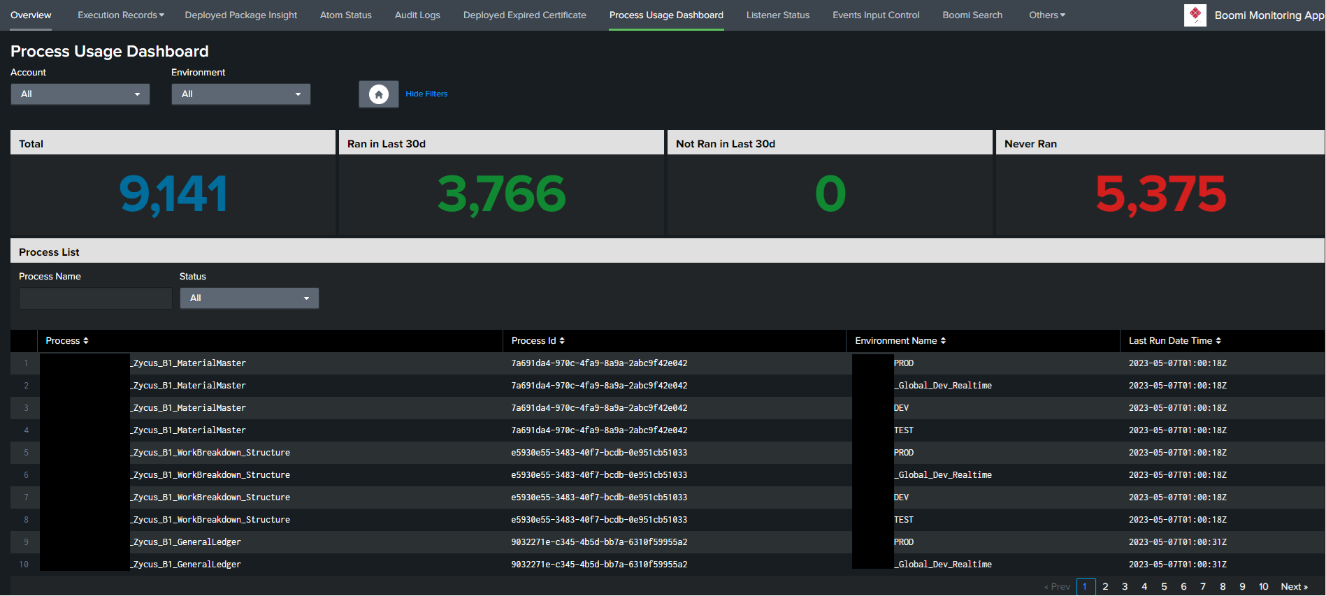This screenshot has height=596, width=1326.
Task: Expand the Others menu
Action: [1047, 15]
